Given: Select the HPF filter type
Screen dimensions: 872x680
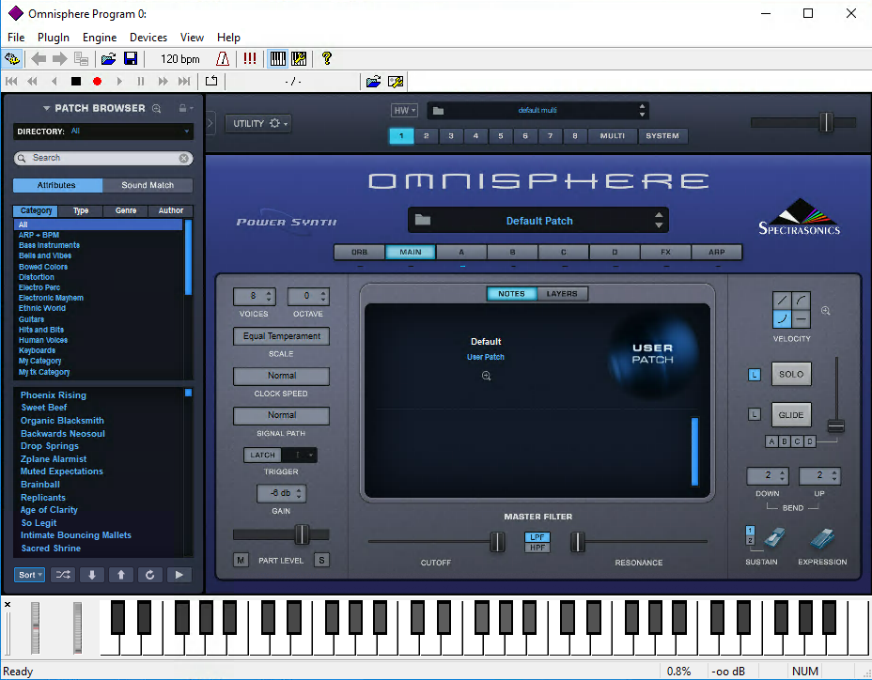Looking at the screenshot, I should [537, 548].
